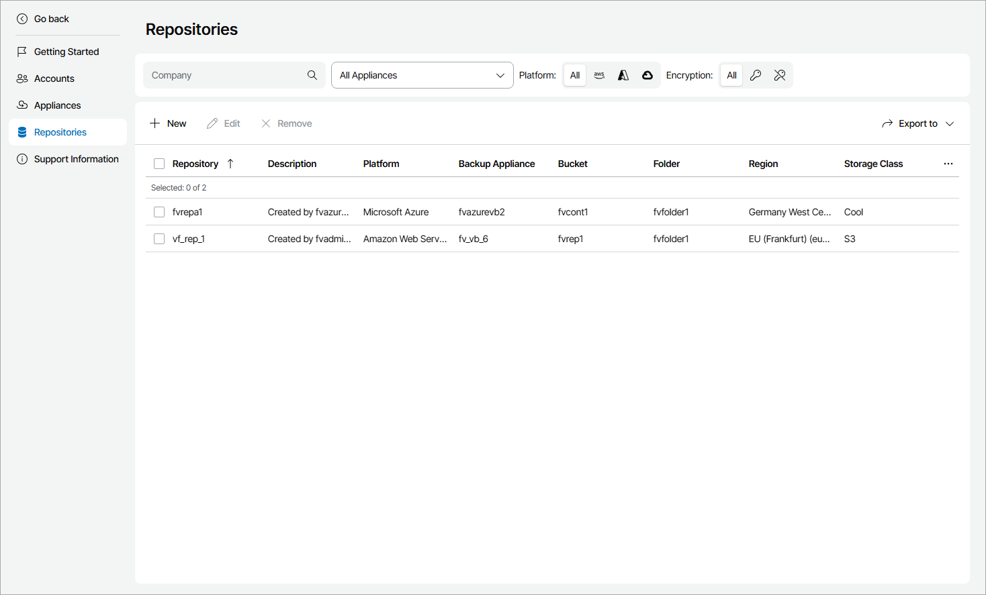Show only encrypted repositories (key icon)
The height and width of the screenshot is (595, 986).
click(756, 75)
